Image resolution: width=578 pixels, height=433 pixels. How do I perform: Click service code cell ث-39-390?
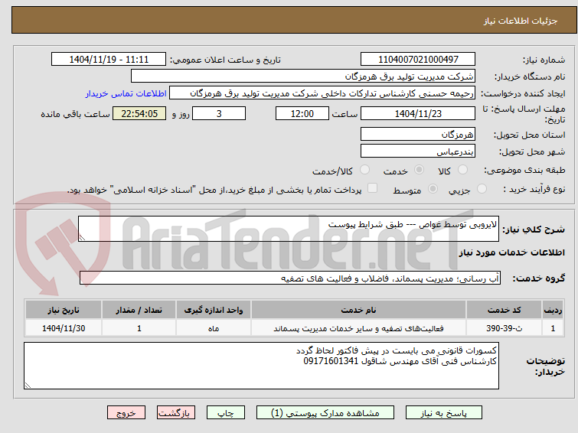[x=504, y=328]
